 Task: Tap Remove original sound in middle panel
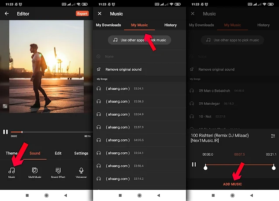(140, 69)
